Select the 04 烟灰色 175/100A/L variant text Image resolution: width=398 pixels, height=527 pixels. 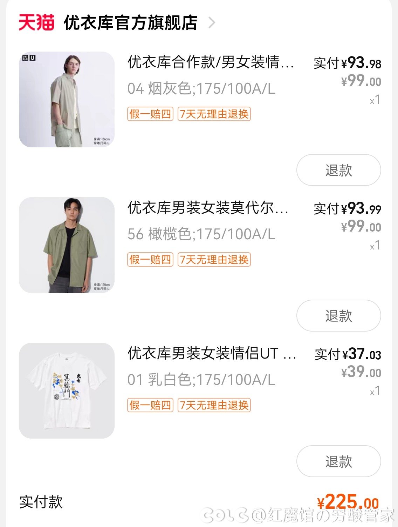[201, 88]
